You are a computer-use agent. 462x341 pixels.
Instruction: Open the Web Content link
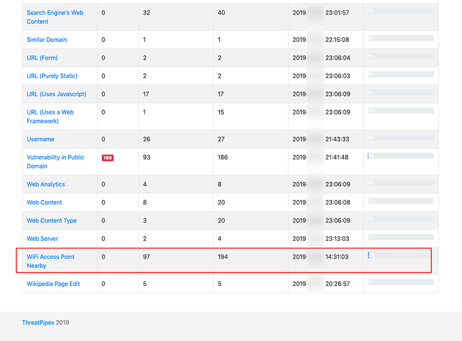45,202
